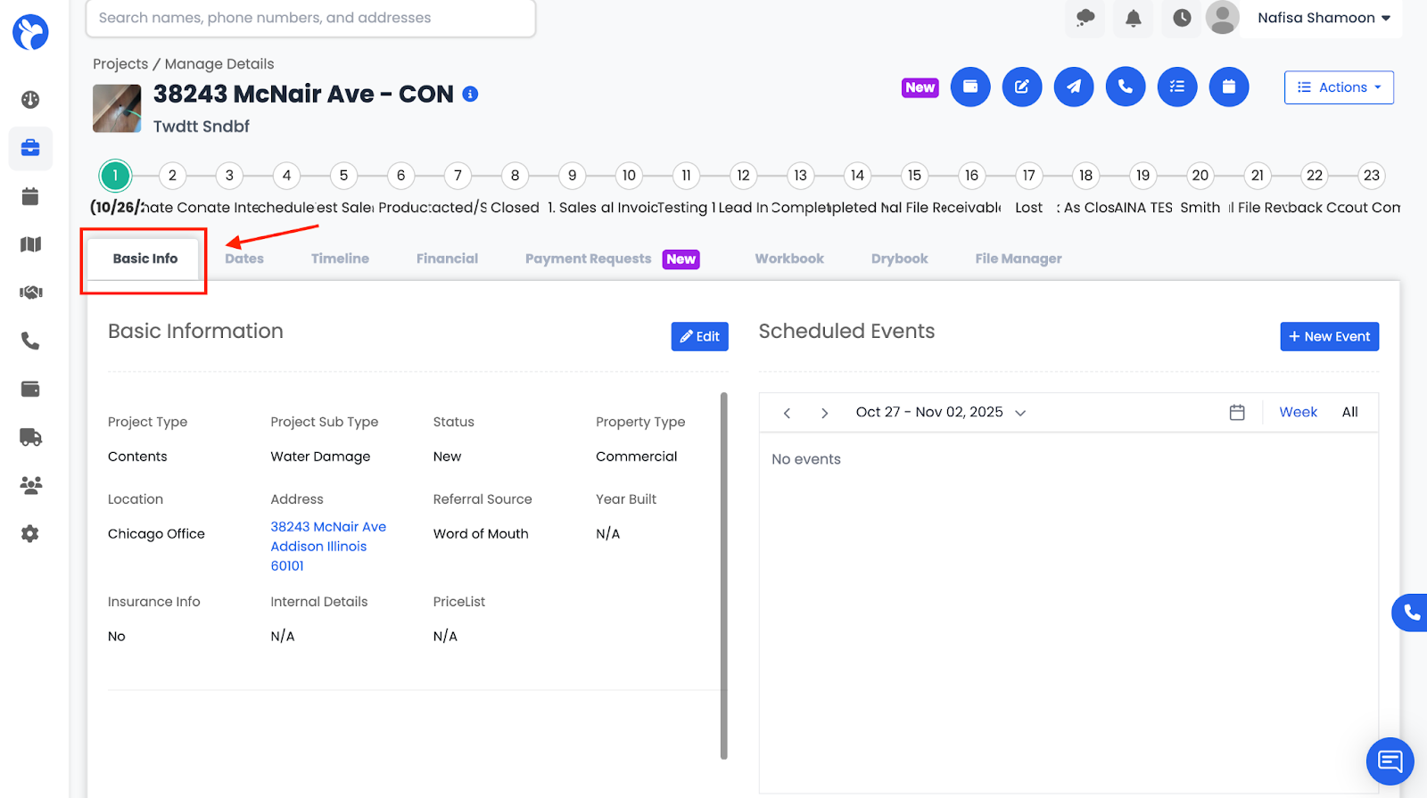Click the clock history icon in header
The image size is (1427, 798).
(x=1182, y=19)
